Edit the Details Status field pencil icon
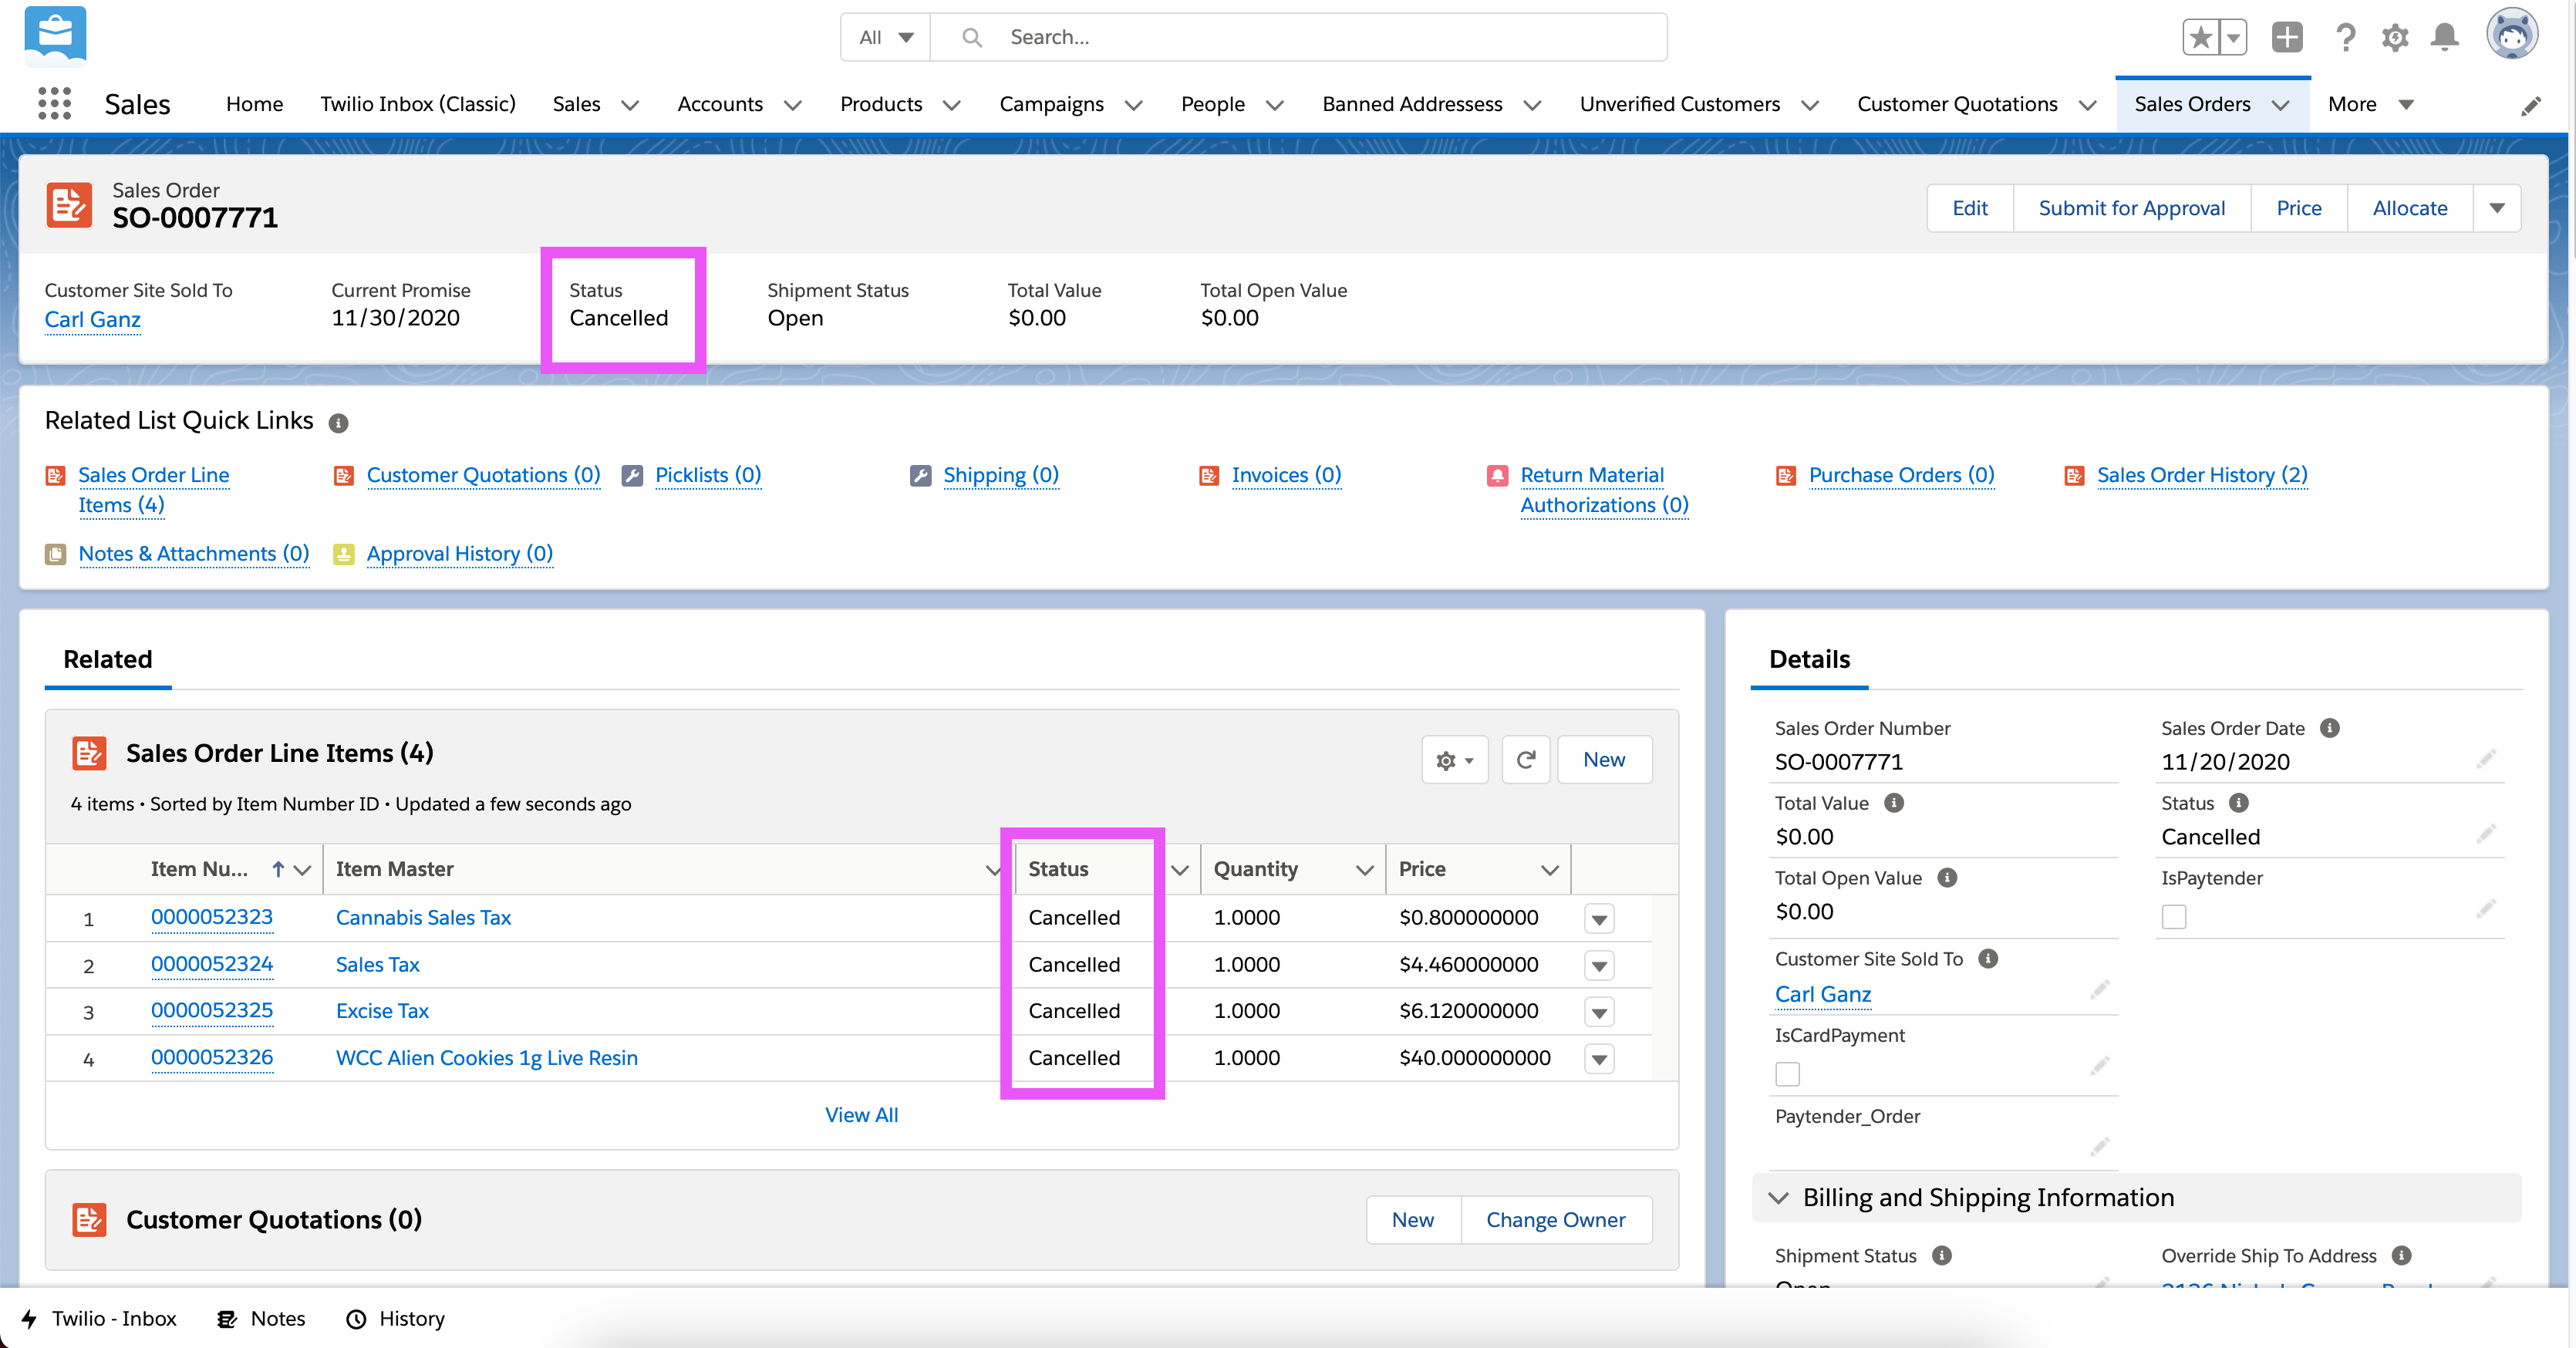This screenshot has height=1348, width=2576. pos(2486,835)
